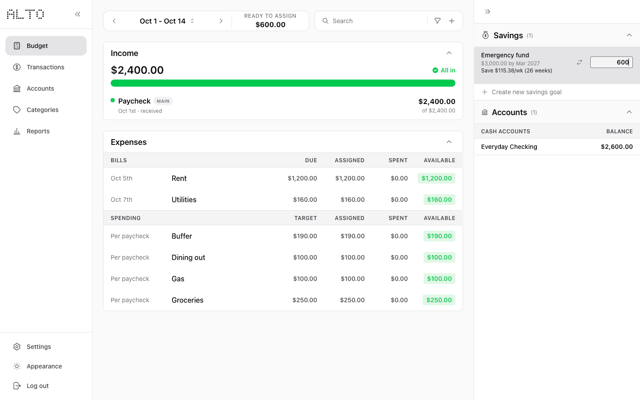Click the Savings money bag icon
Screen dimensions: 640x400
click(485, 35)
